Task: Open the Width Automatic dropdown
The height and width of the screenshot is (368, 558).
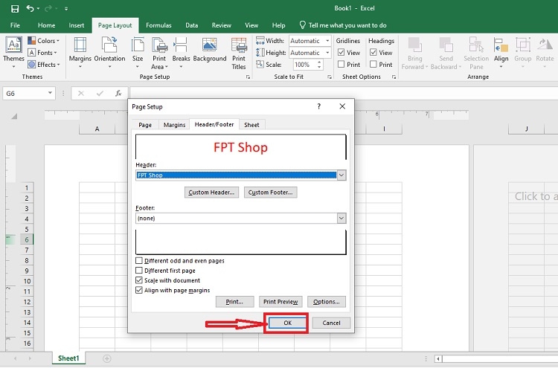Action: (x=327, y=41)
